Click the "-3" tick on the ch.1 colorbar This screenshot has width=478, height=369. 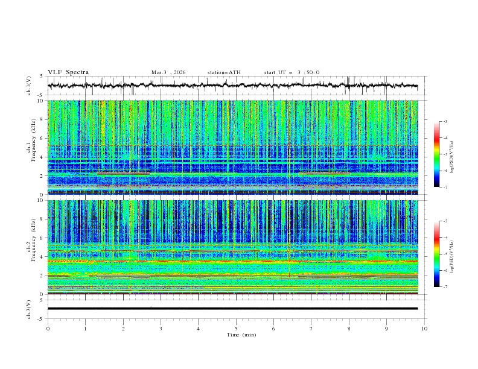pos(445,121)
